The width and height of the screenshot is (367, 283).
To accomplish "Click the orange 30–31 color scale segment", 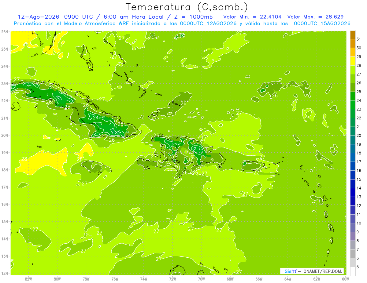I will (353, 43).
